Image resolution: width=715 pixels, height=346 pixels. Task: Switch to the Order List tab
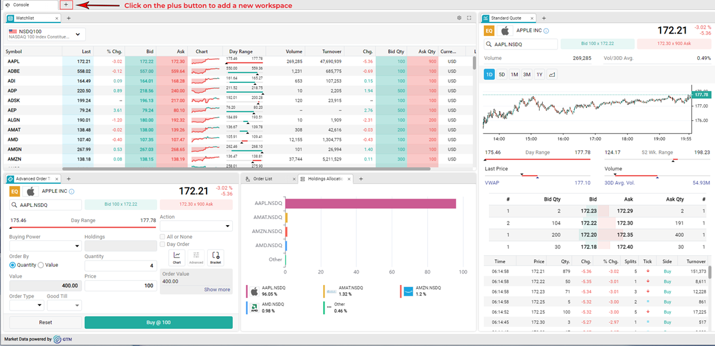[263, 179]
